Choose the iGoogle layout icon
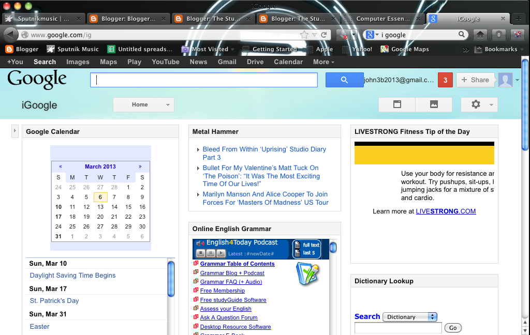Viewport: 530px width, 335px height. [x=397, y=104]
